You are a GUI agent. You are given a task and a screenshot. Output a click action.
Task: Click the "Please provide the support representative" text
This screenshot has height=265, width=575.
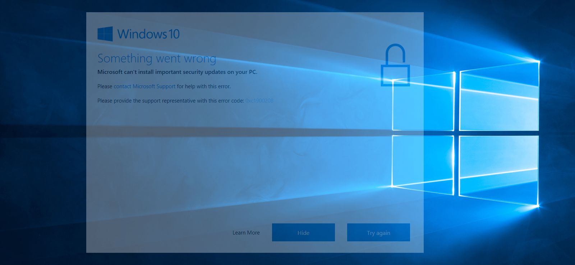(171, 101)
